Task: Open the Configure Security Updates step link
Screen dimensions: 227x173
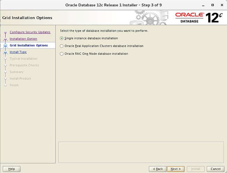Action: [30, 32]
